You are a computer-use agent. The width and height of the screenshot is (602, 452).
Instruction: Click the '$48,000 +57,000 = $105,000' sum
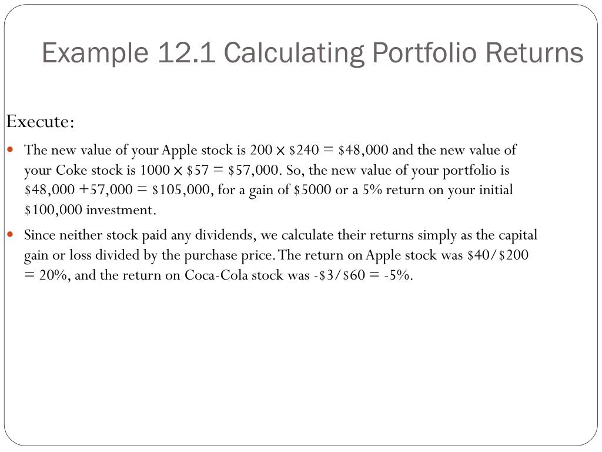pyautogui.click(x=117, y=190)
